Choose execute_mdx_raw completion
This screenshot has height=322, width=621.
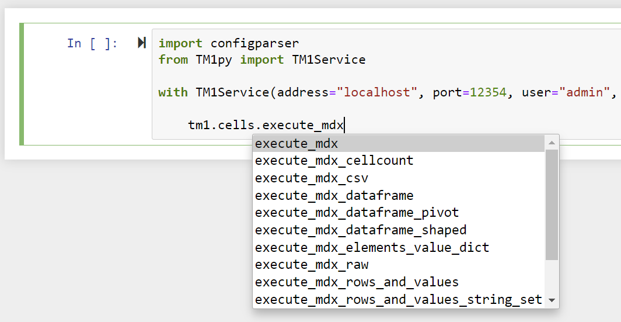tap(399, 265)
